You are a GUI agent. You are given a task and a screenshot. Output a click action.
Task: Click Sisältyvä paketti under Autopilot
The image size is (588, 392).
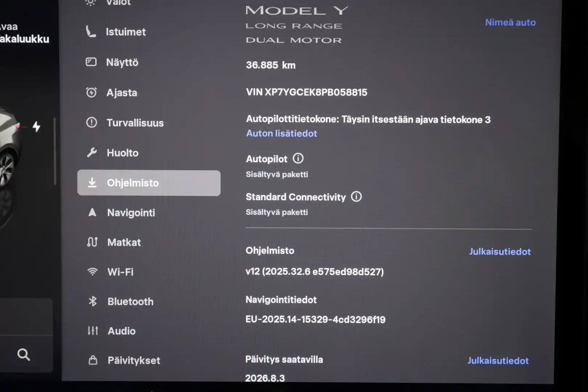pos(277,175)
